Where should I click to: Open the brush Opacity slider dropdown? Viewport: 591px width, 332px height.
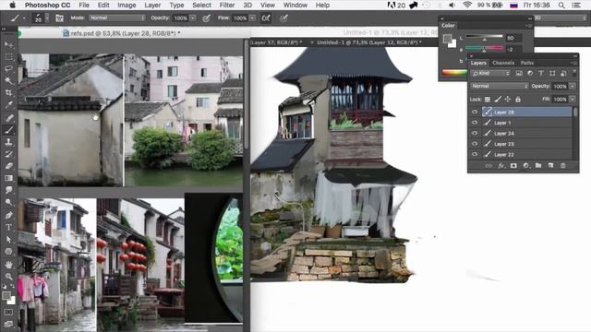pos(193,18)
